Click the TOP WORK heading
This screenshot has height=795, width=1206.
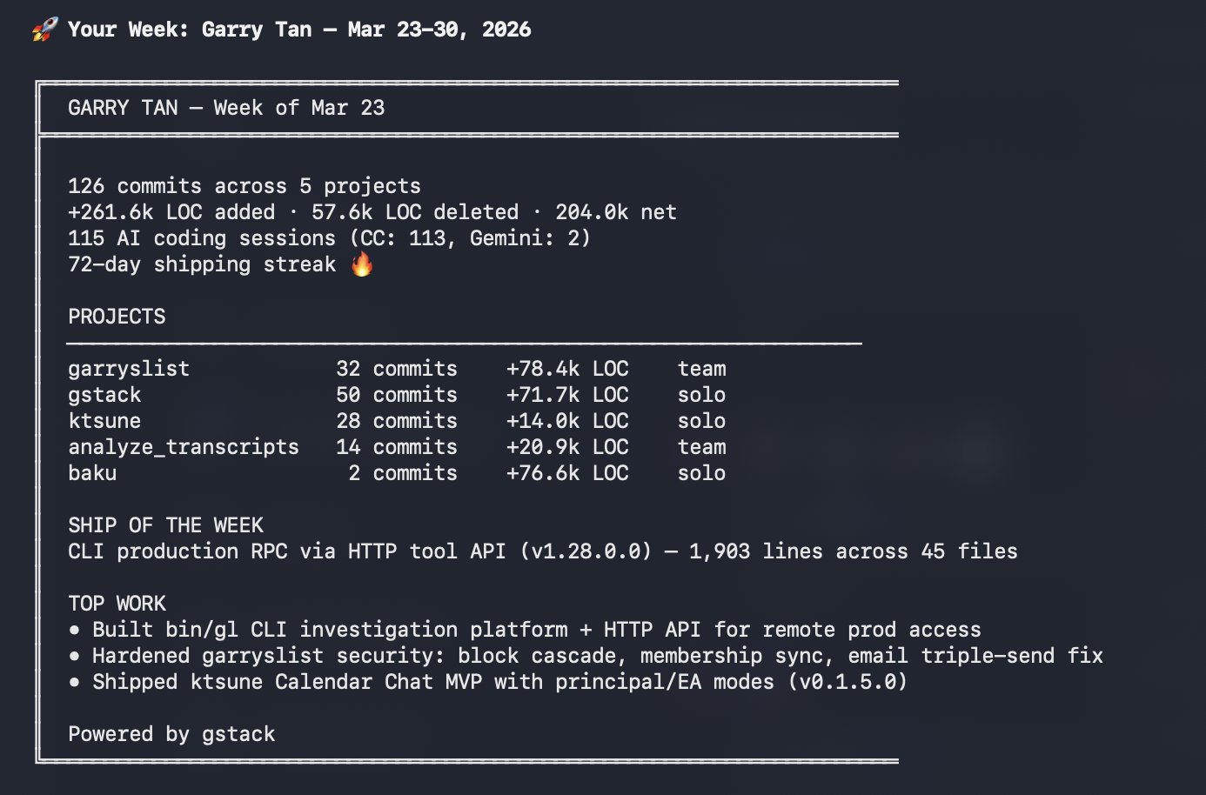[117, 604]
